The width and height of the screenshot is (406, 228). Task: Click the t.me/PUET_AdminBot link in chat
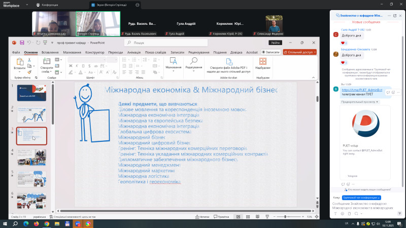pyautogui.click(x=362, y=90)
